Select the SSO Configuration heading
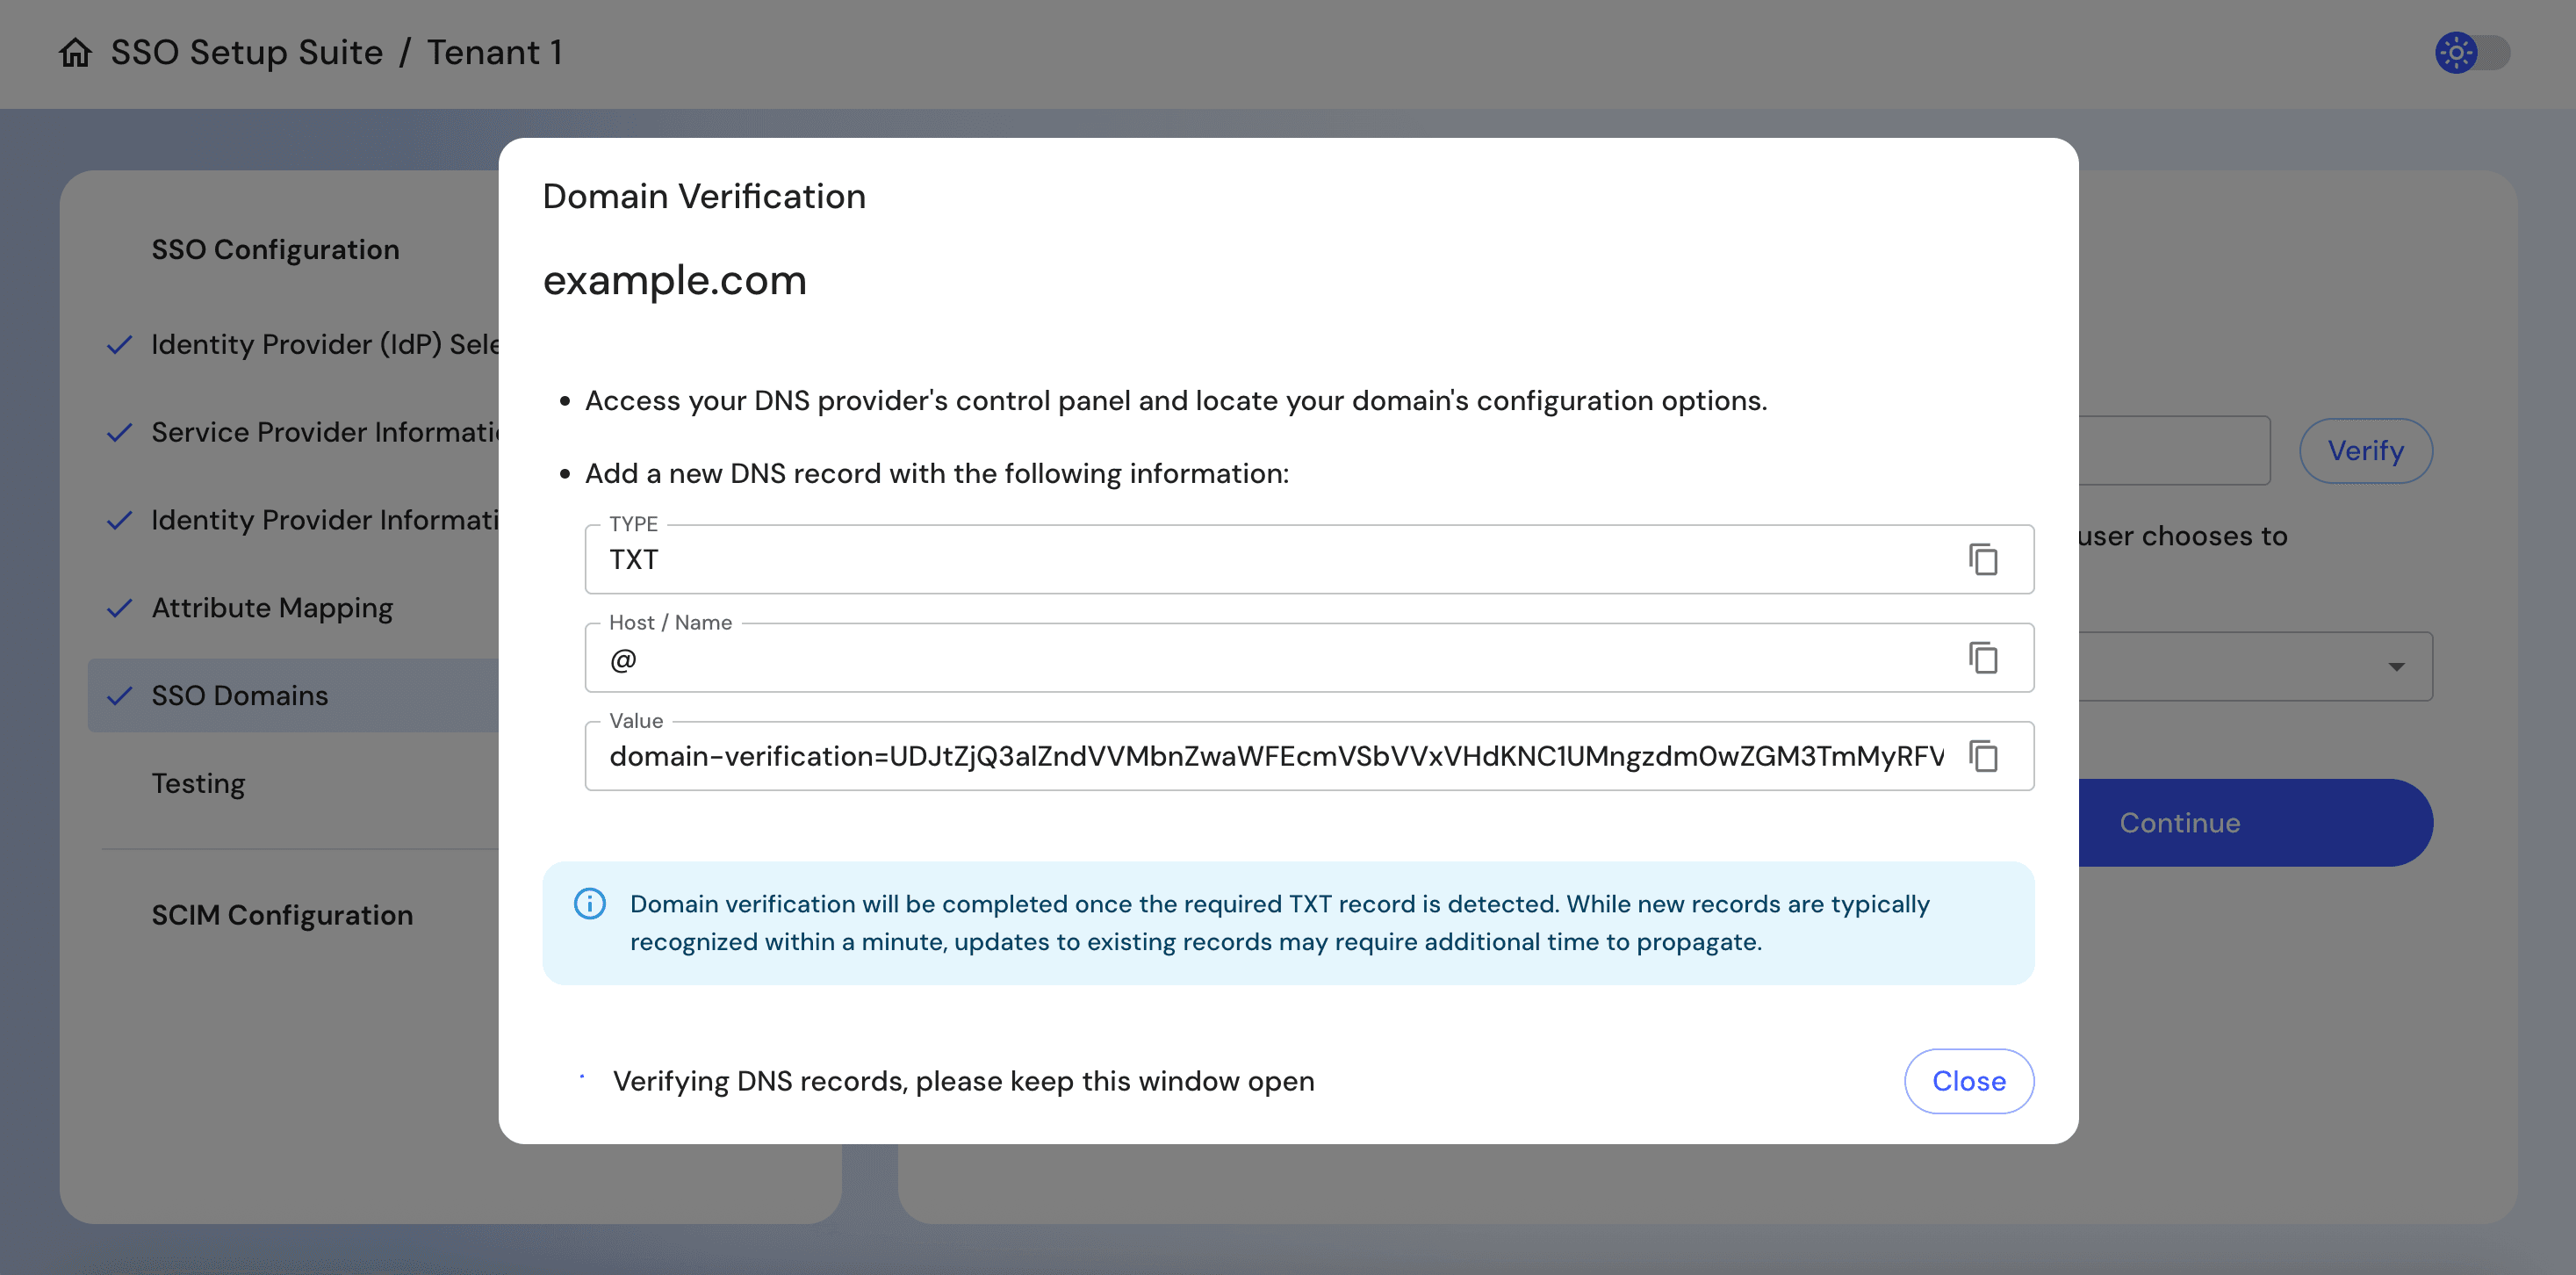Screen dimensions: 2576x1275 click(x=275, y=249)
